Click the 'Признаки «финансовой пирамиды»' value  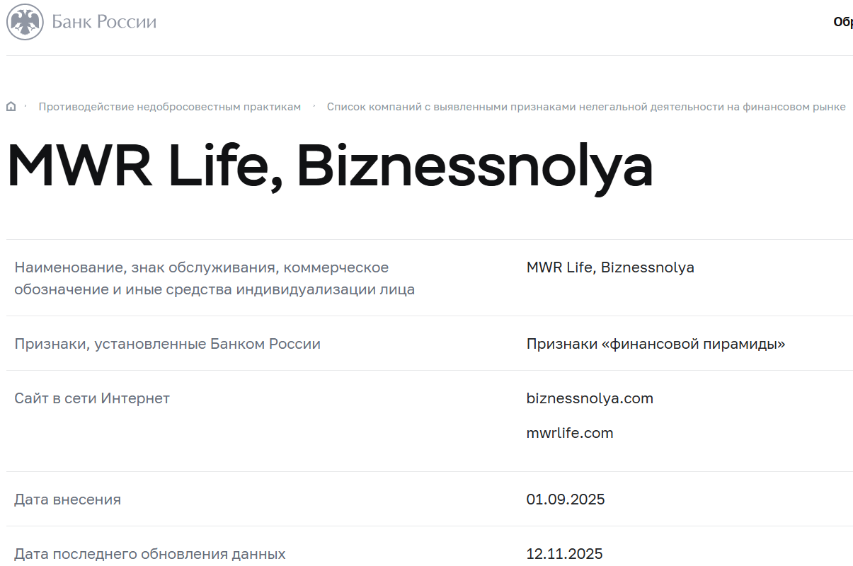point(656,344)
